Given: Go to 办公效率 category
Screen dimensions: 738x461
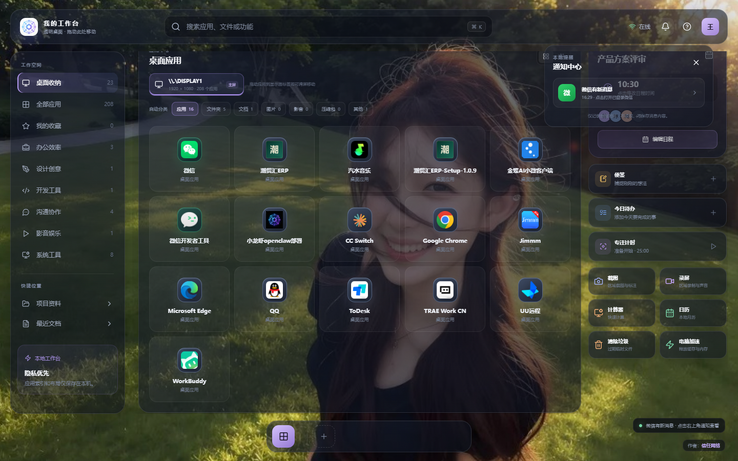Looking at the screenshot, I should click(68, 147).
